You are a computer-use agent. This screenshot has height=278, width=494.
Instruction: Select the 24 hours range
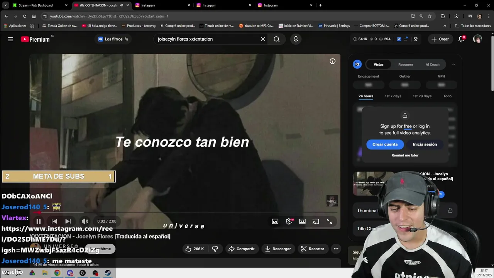[366, 96]
